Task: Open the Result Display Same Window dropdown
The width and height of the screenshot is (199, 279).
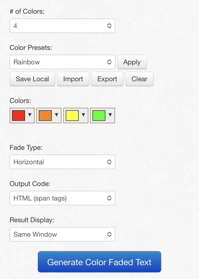Action: (62, 234)
